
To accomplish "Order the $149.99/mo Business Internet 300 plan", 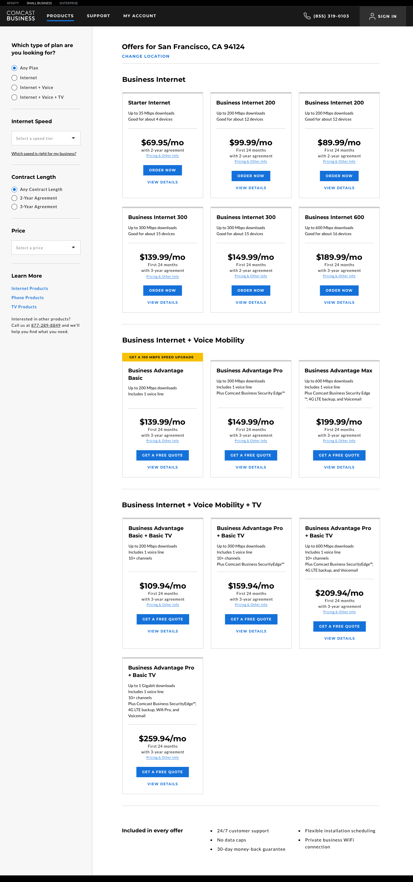I will (251, 290).
